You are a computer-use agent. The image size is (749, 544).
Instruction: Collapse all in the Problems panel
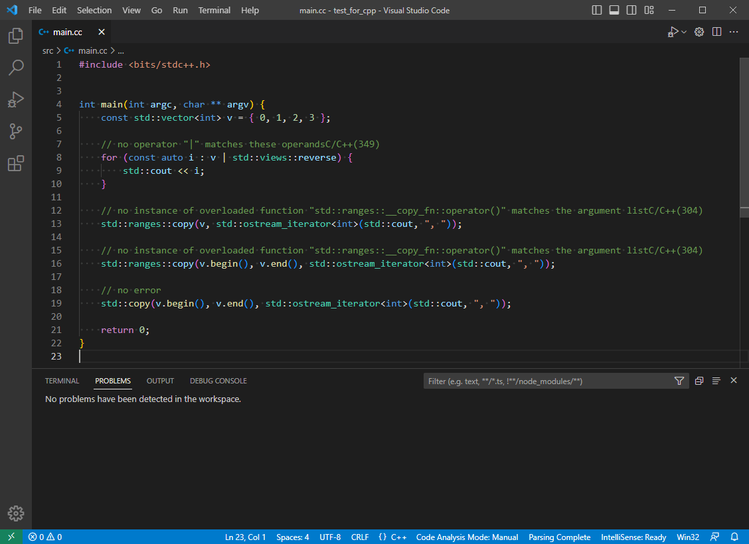(x=699, y=380)
